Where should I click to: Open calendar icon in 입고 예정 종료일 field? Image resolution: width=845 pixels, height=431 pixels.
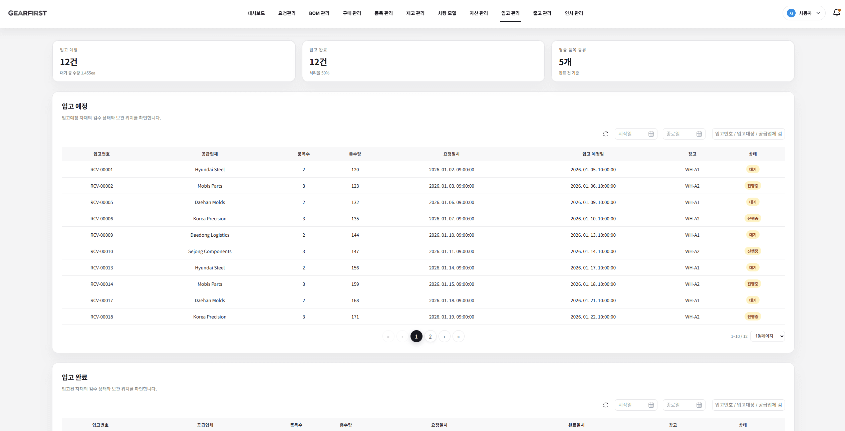[x=699, y=134]
